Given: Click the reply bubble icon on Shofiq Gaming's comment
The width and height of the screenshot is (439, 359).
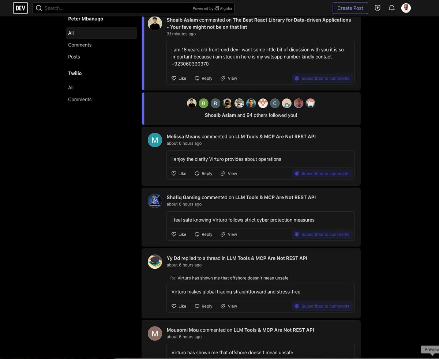Looking at the screenshot, I should click(x=197, y=234).
